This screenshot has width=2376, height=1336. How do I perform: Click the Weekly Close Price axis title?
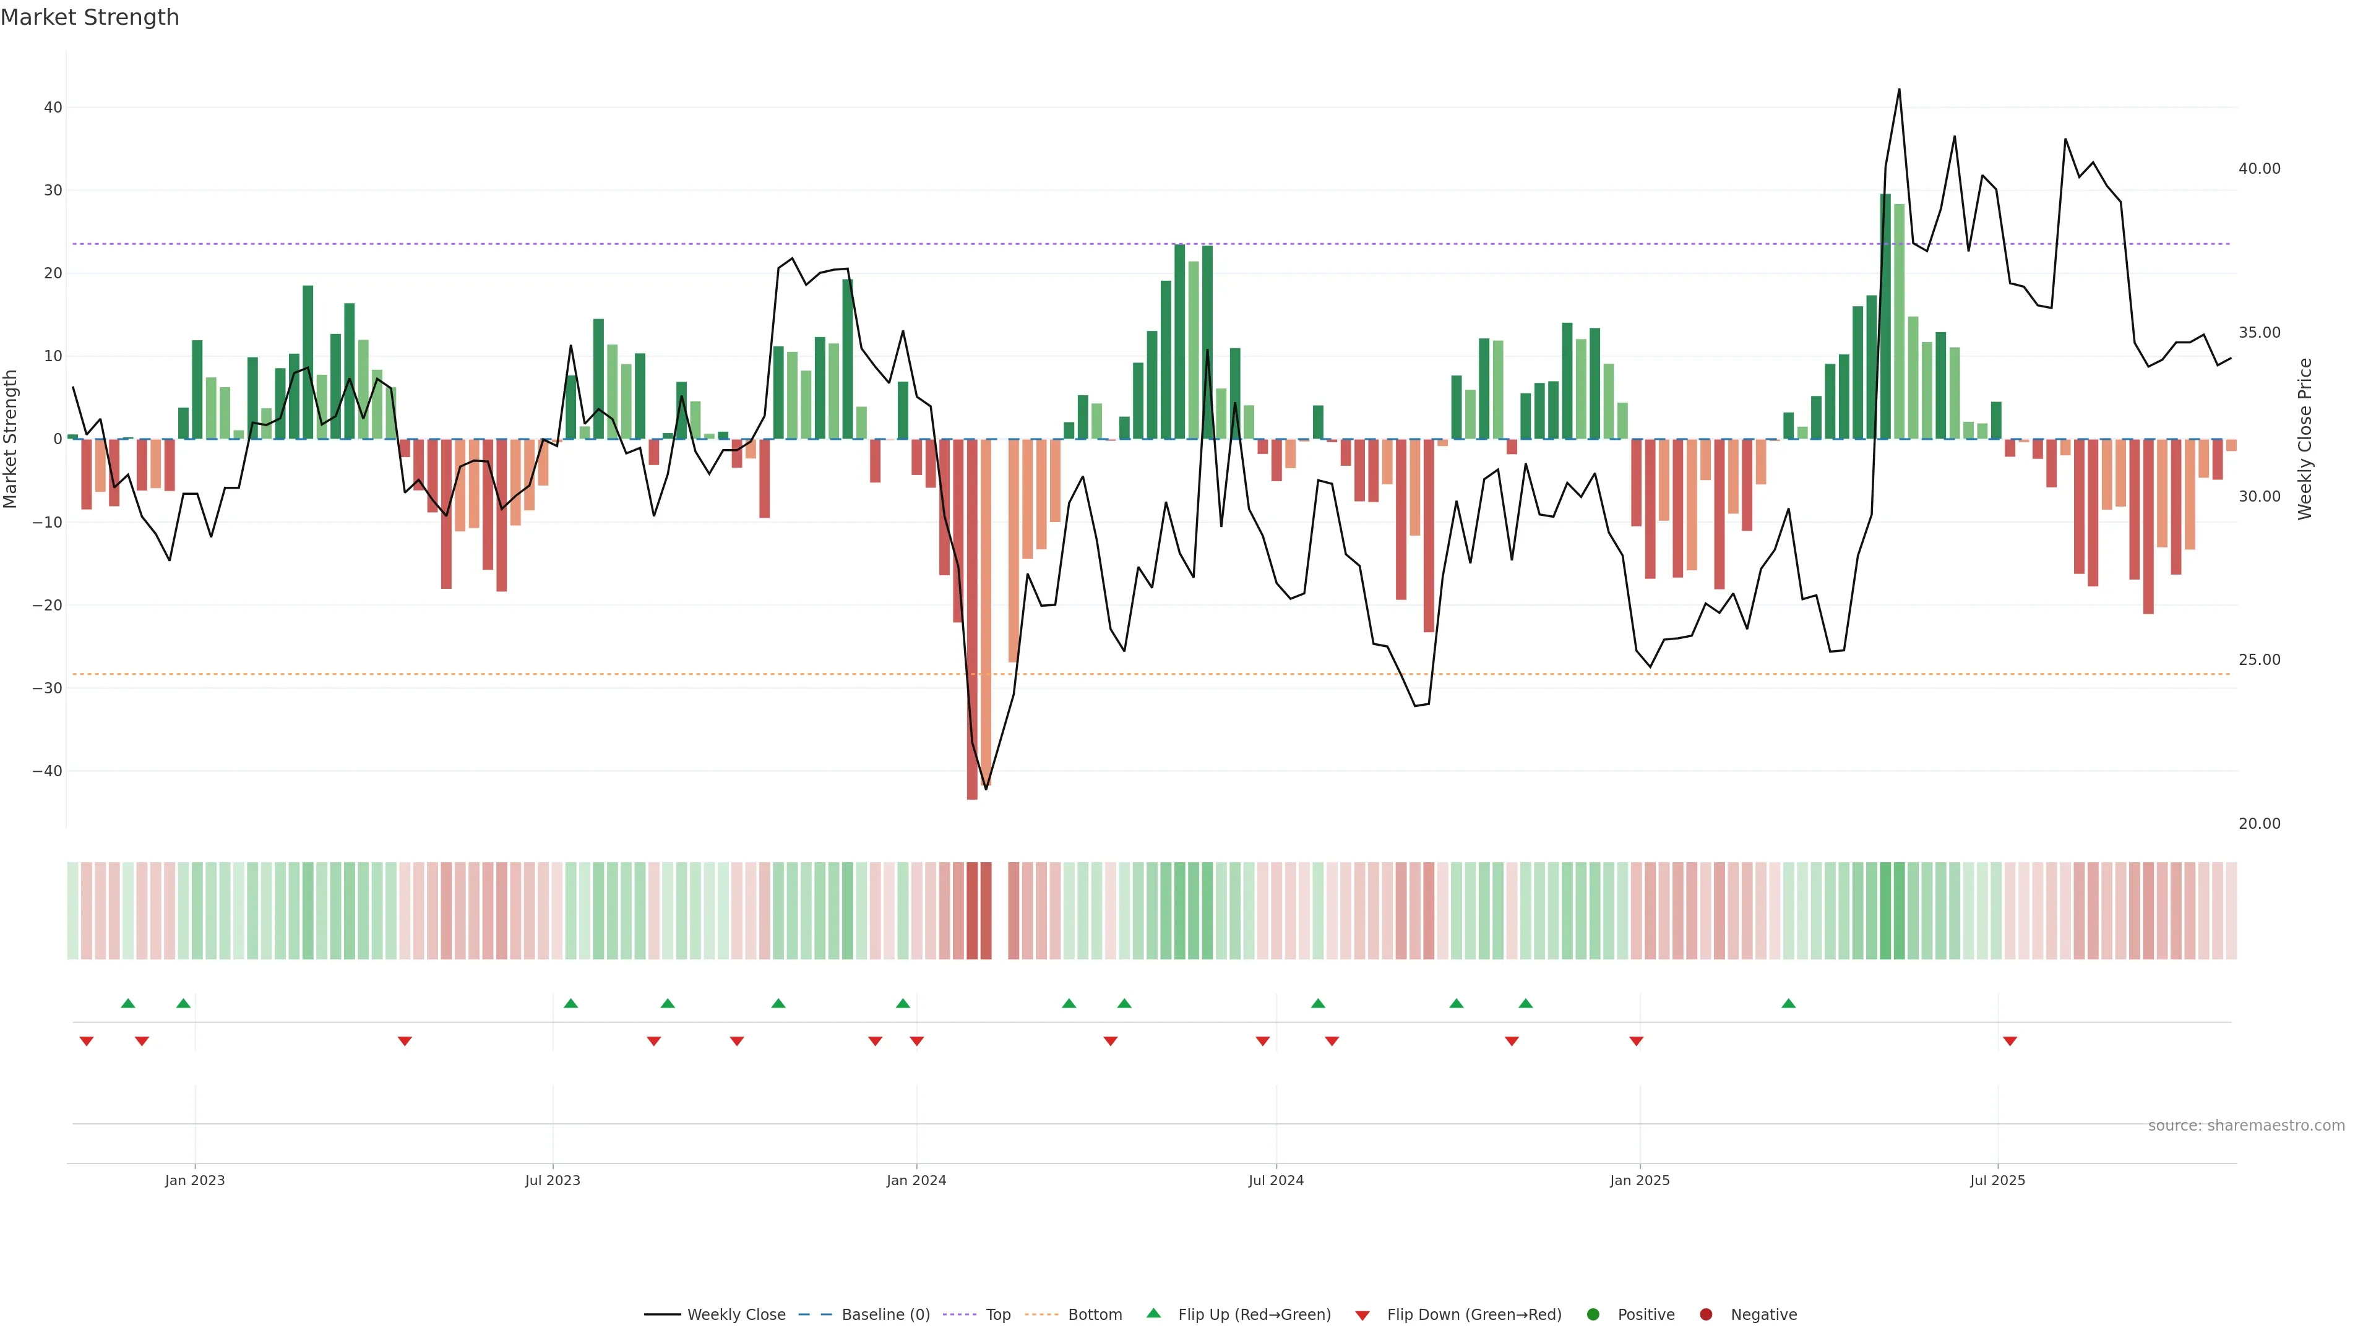pos(2305,439)
